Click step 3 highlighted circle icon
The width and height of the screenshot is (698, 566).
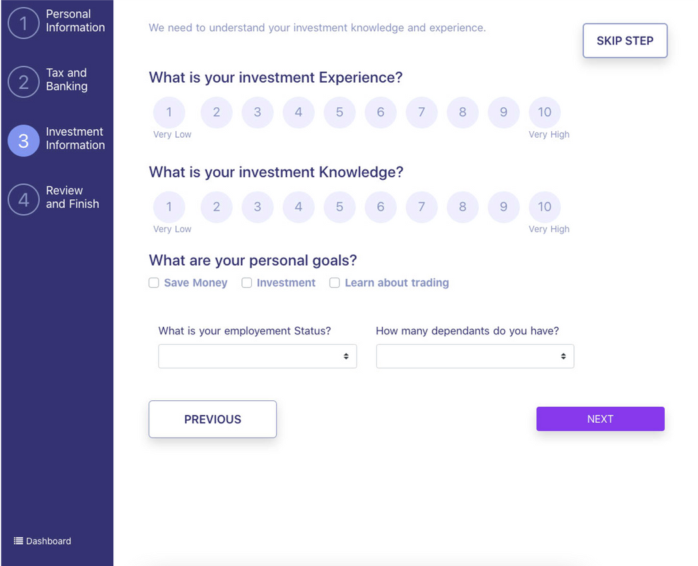(x=23, y=141)
